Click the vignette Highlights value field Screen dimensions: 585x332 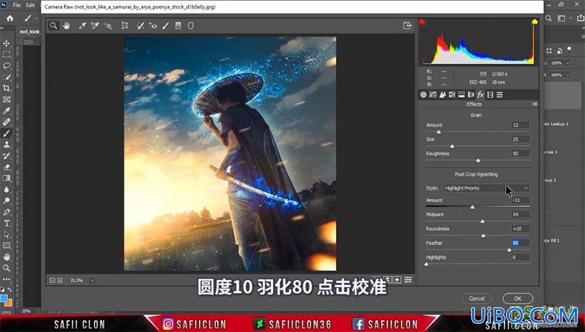coord(520,257)
